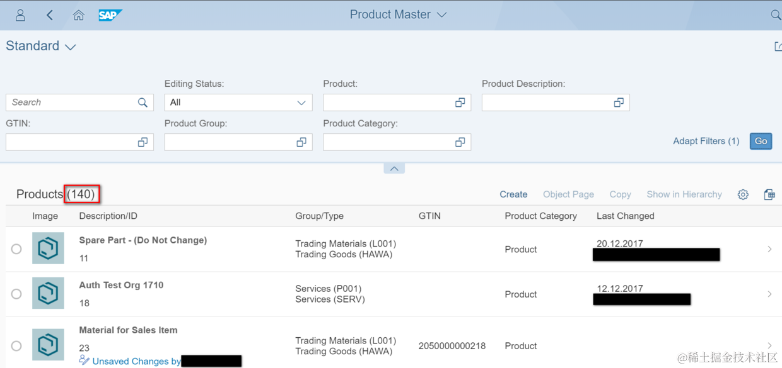Click magnifier icon in Search field
Image resolution: width=782 pixels, height=368 pixels.
coord(143,103)
